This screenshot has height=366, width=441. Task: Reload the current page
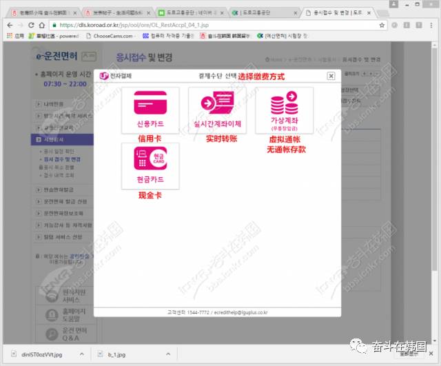[31, 25]
